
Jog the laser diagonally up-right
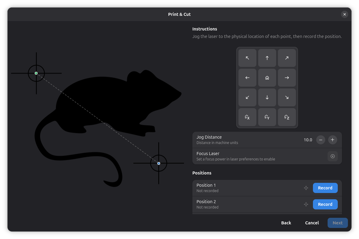[x=287, y=58]
